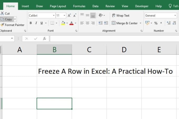
Task: Select the column C header
Action: point(89,49)
